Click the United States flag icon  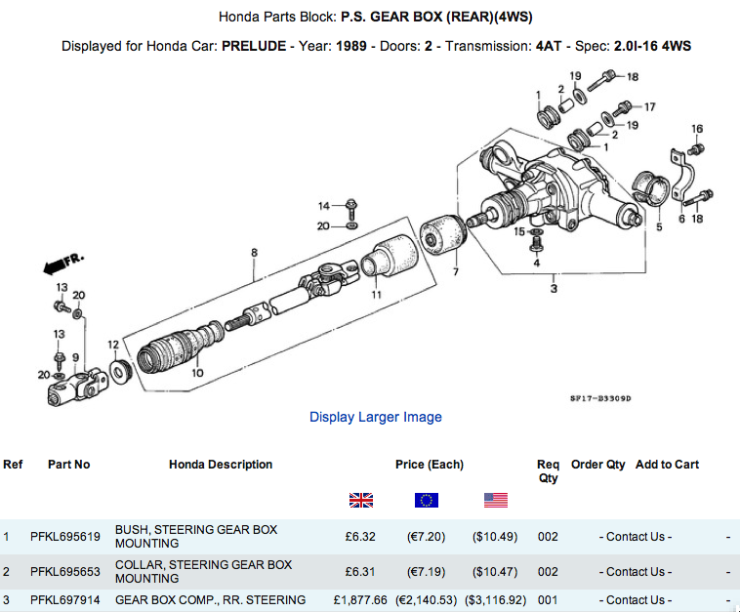tap(496, 500)
